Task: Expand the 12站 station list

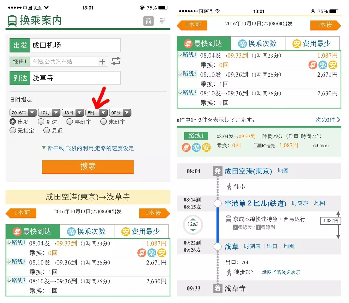Action: pos(193,224)
